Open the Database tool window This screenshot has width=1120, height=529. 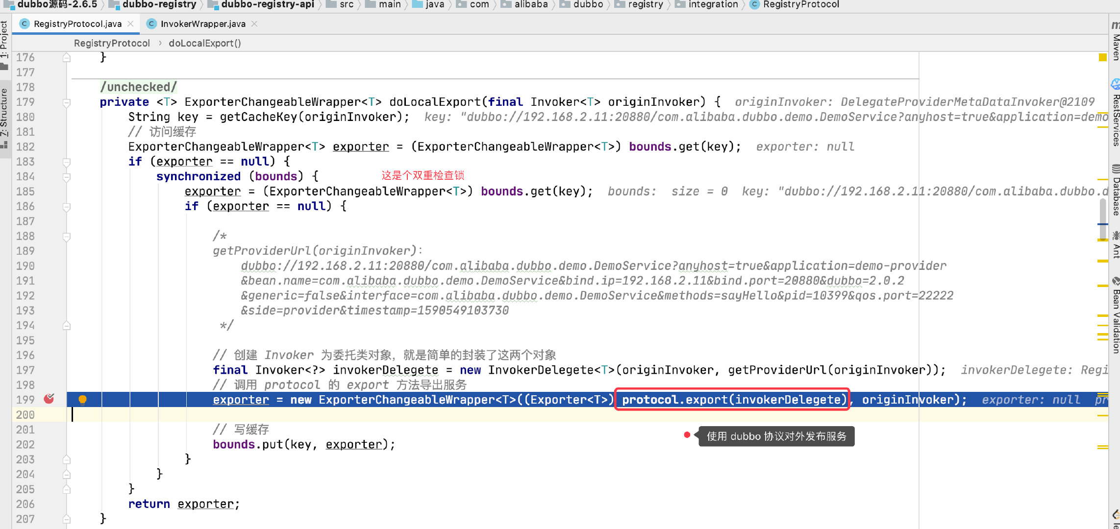coord(1115,191)
